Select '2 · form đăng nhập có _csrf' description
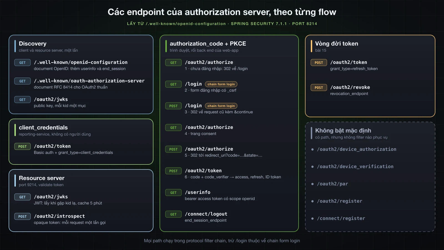The image size is (444, 250). click(210, 90)
